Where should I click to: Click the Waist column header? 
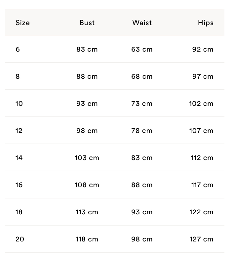(x=142, y=23)
